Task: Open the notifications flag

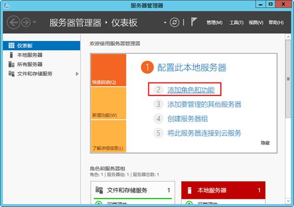Action: coord(194,22)
